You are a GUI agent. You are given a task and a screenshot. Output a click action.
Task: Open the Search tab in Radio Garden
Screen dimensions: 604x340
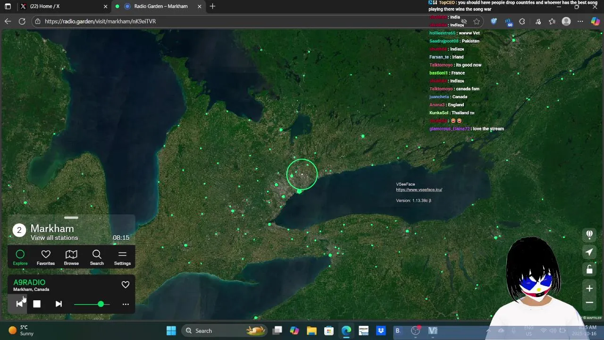pos(97,257)
